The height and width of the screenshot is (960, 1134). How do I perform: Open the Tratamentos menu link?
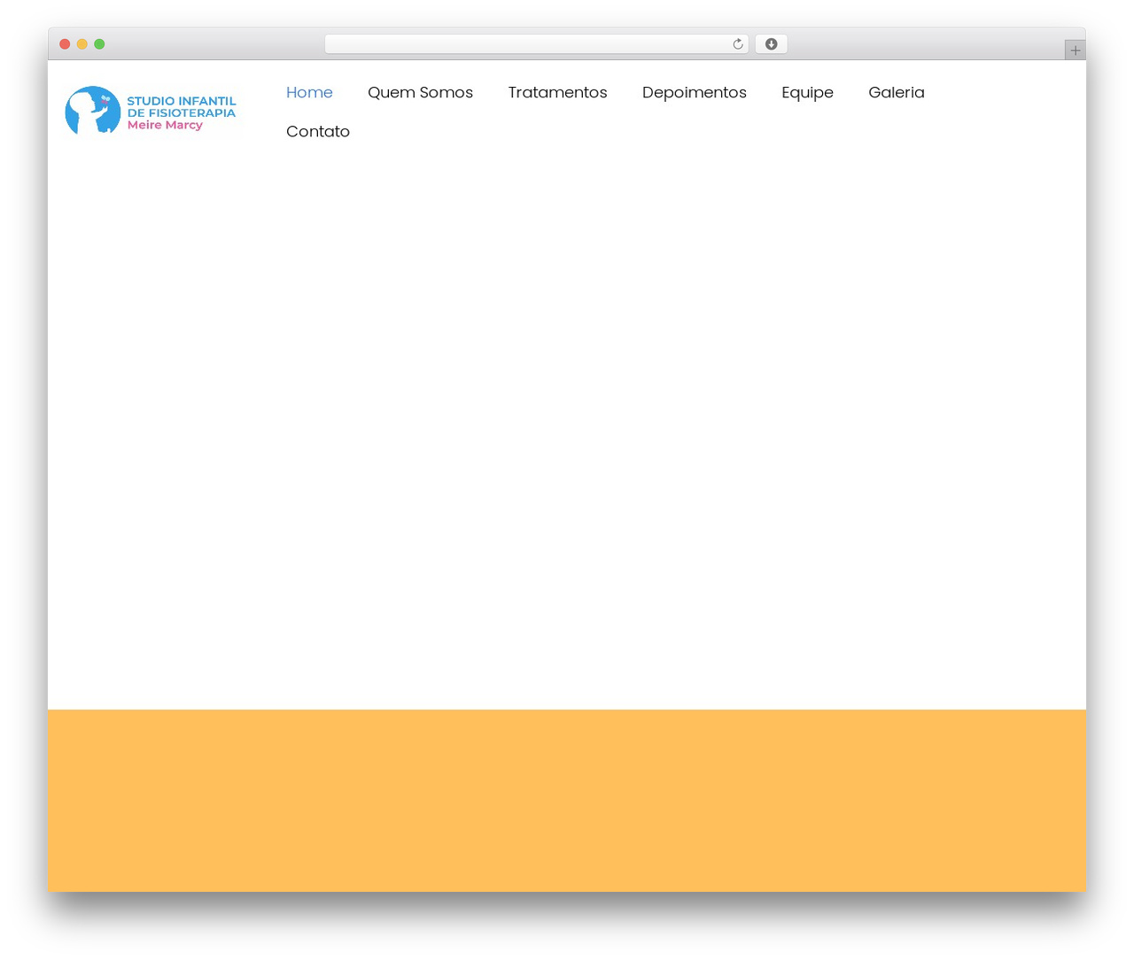pos(557,92)
